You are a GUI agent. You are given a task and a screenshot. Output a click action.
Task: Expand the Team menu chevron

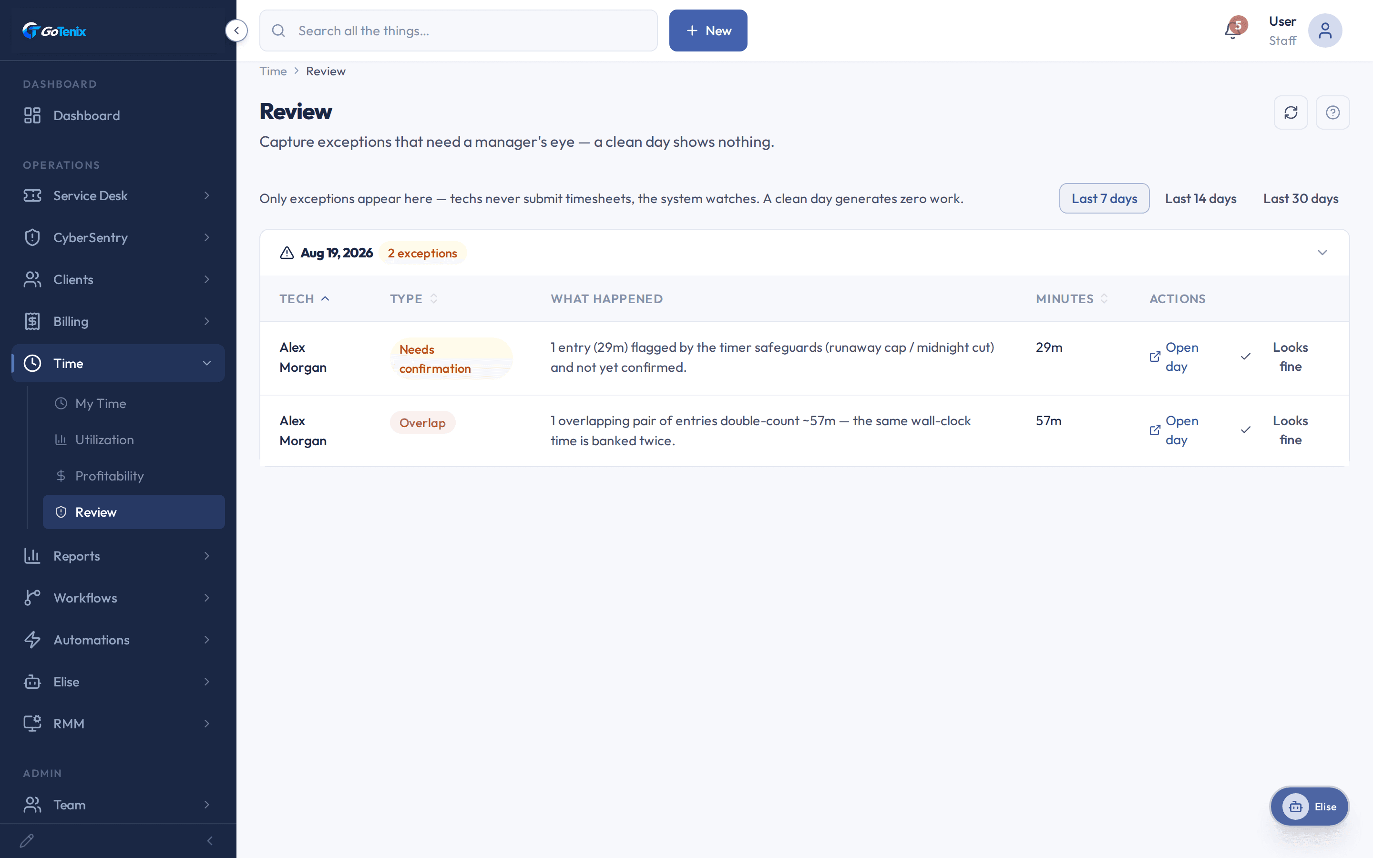pyautogui.click(x=207, y=805)
